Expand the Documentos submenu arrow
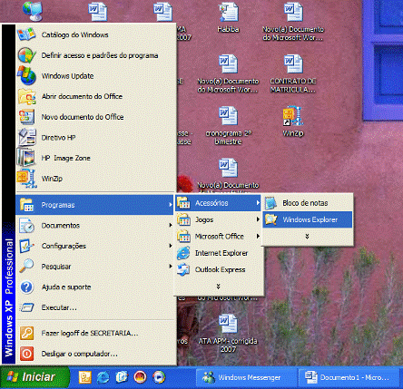The width and height of the screenshot is (403, 389). 171,225
